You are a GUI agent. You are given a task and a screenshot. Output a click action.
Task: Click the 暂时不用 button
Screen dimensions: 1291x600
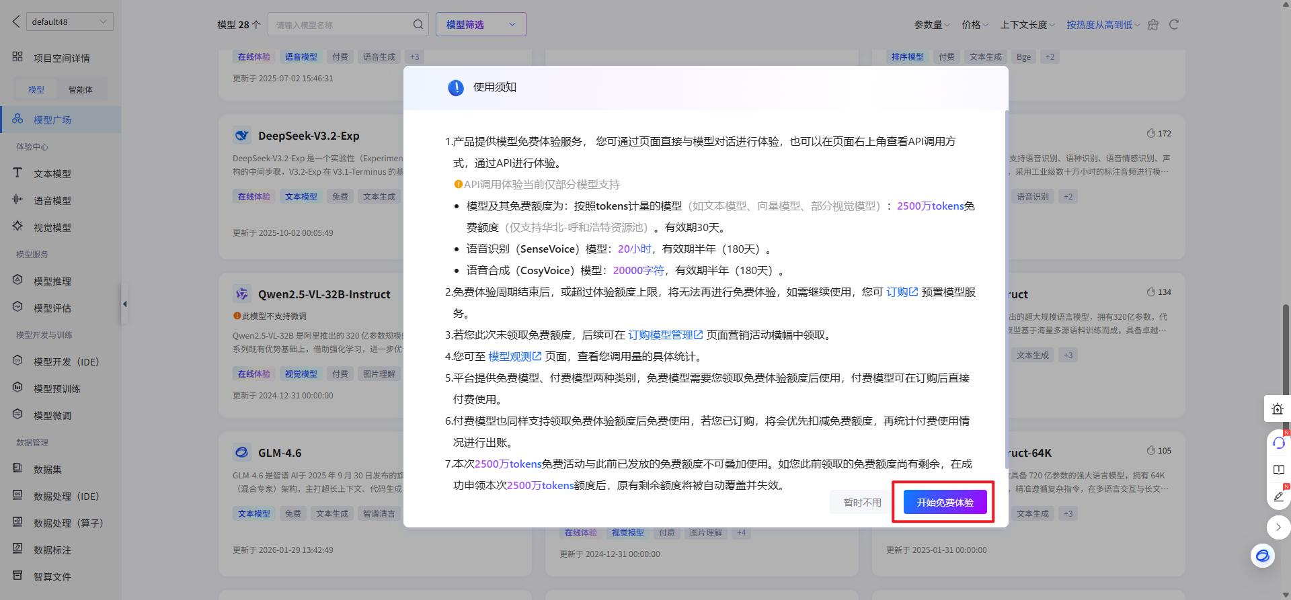pyautogui.click(x=862, y=502)
